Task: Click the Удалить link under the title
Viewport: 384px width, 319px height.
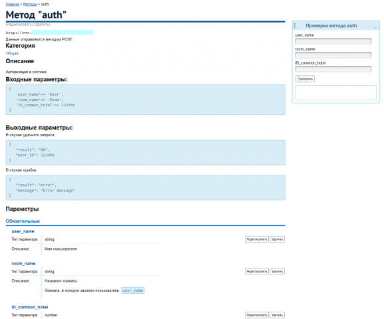Action: [42, 25]
